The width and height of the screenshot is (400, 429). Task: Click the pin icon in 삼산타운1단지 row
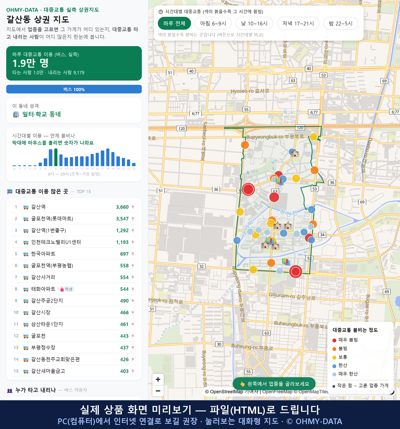pyautogui.click(x=133, y=325)
